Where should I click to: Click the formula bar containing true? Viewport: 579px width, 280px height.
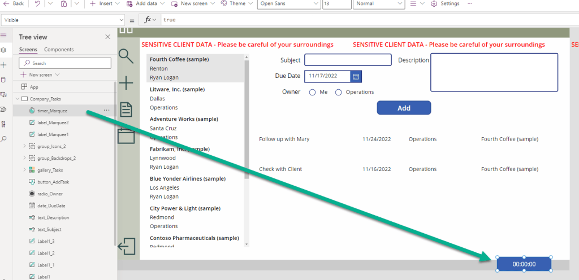(369, 20)
